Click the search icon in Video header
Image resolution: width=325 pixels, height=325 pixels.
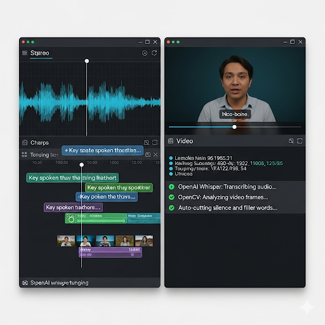point(291,141)
